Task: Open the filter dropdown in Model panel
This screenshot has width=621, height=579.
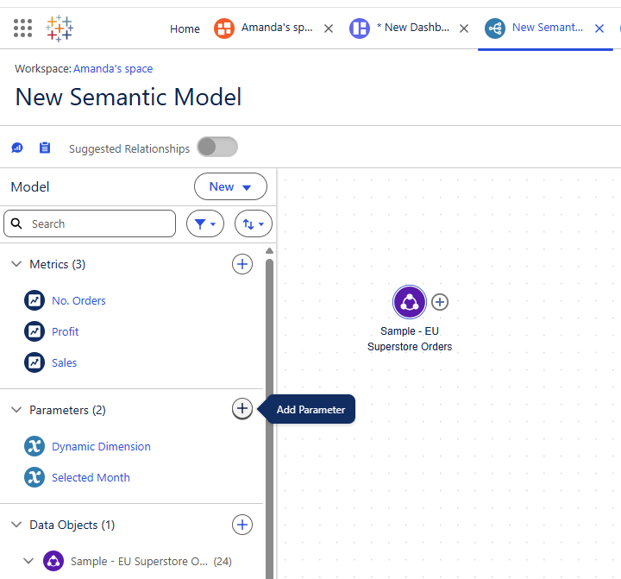Action: [204, 223]
